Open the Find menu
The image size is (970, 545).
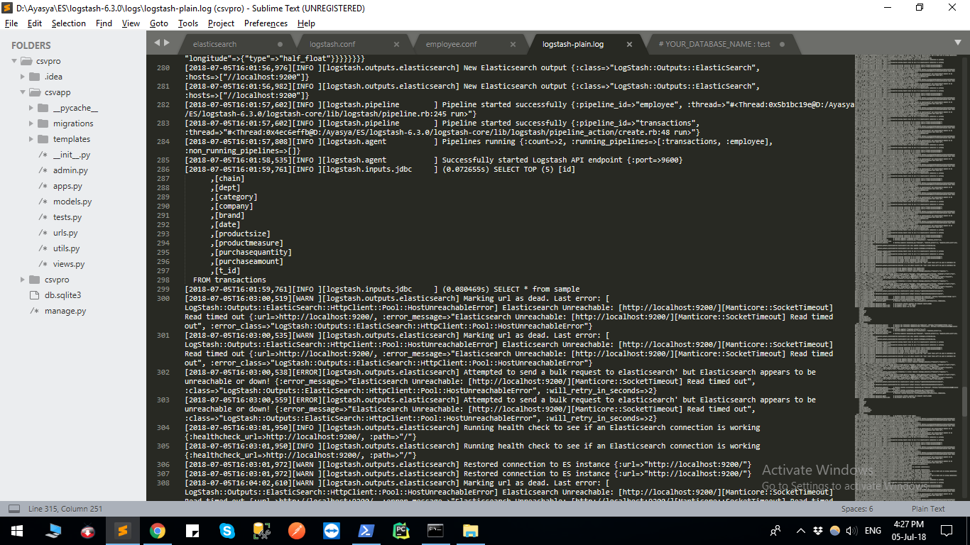104,23
